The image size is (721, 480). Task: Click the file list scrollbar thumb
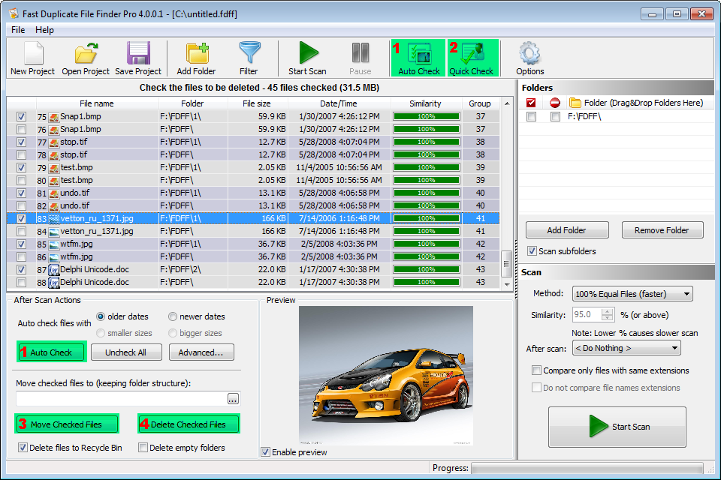coord(507,264)
